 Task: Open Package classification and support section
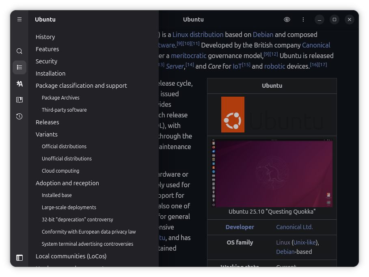click(x=81, y=86)
